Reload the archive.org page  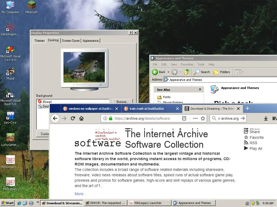pos(73,118)
